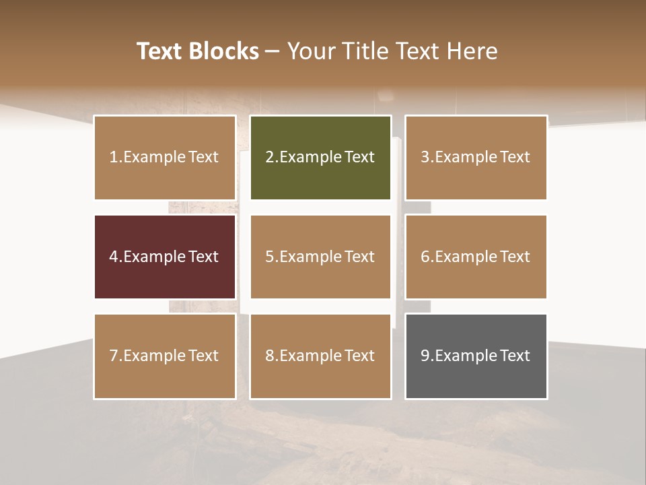The width and height of the screenshot is (646, 485).
Task: Choose the 5.Example Text center block
Action: coord(320,257)
